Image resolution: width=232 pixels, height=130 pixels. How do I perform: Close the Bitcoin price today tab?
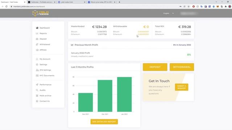pyautogui.click(x=115, y=2)
